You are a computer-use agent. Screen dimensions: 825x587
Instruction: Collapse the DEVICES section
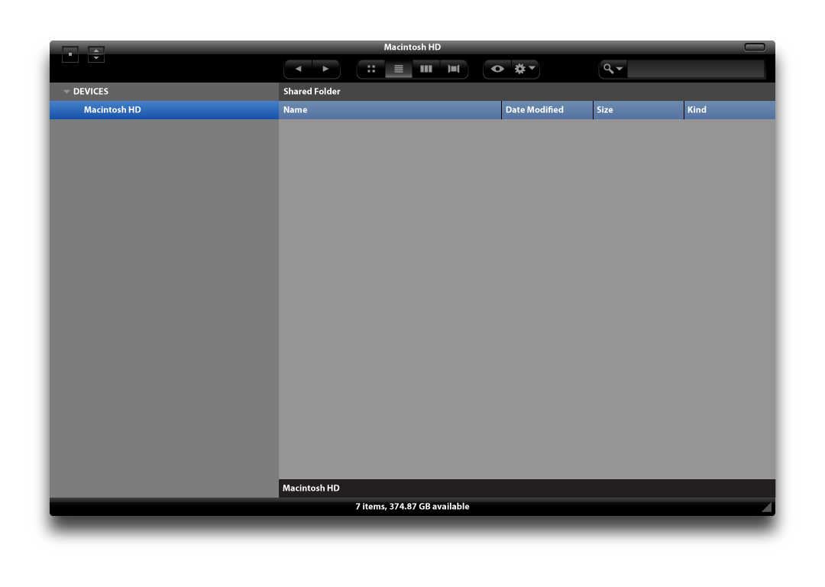(x=66, y=91)
